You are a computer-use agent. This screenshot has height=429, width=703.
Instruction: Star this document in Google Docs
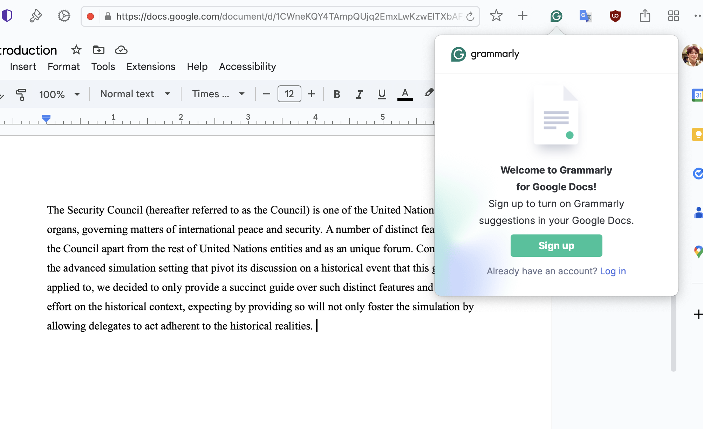(x=76, y=50)
